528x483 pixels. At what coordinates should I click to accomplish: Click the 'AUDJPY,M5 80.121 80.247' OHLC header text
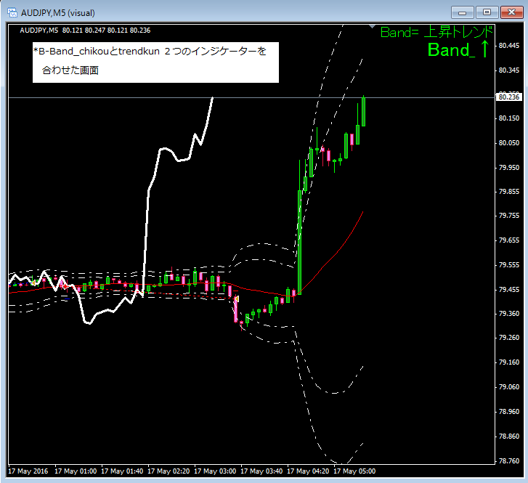pos(85,31)
